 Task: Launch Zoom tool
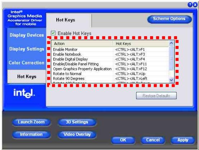31,122
